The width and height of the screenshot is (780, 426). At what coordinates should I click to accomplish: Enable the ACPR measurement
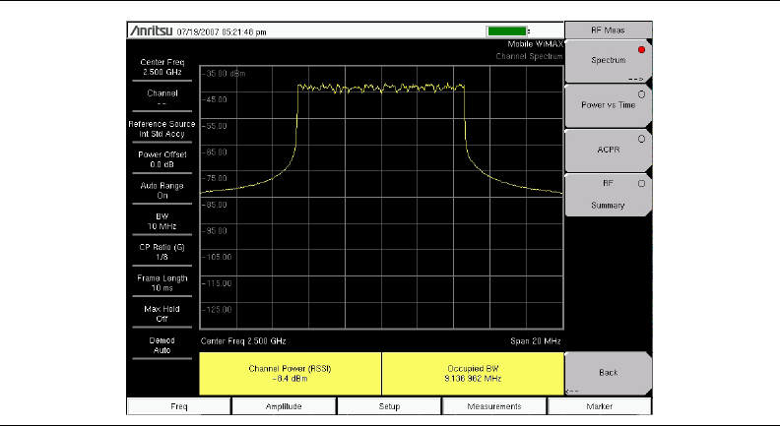[x=608, y=149]
